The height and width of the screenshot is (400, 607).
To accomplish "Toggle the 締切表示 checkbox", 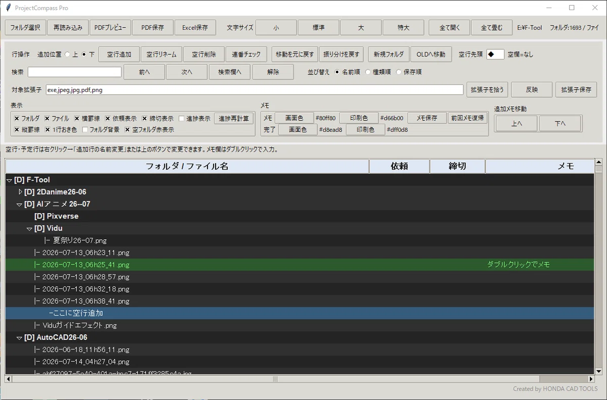I will (145, 118).
